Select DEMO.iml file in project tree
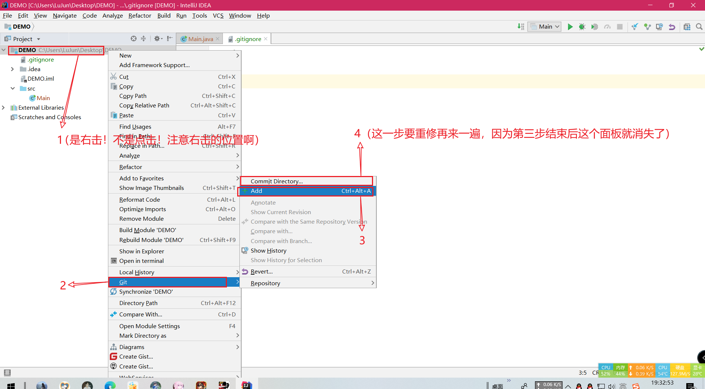 coord(40,78)
